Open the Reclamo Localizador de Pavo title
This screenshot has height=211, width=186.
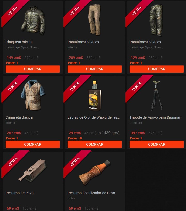[x=91, y=193]
